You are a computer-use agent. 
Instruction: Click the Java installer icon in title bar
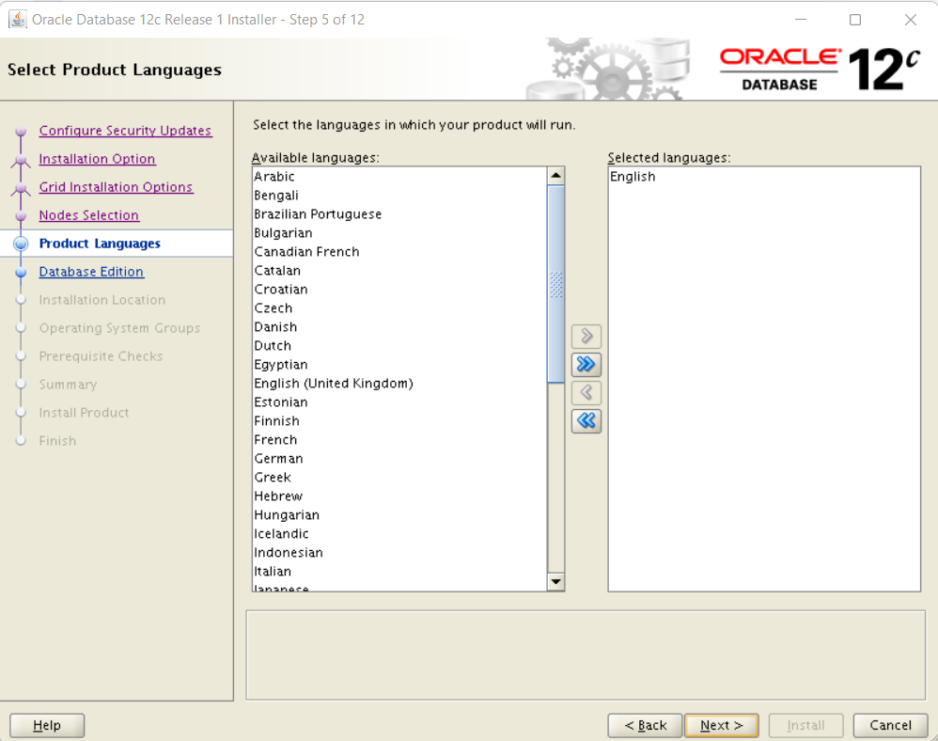tap(17, 19)
